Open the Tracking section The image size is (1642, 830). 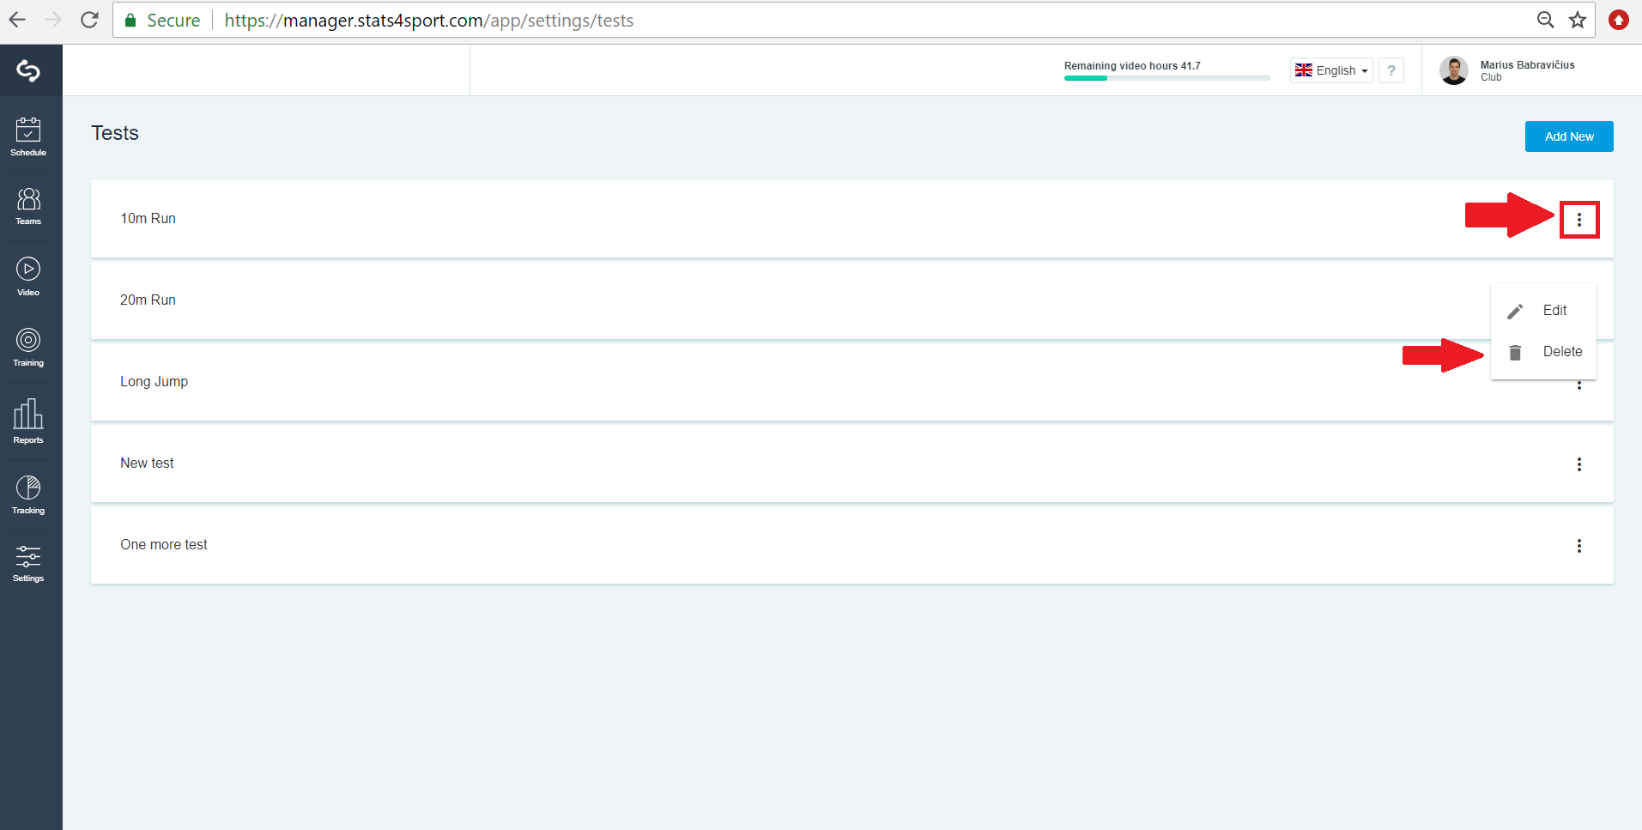[28, 495]
